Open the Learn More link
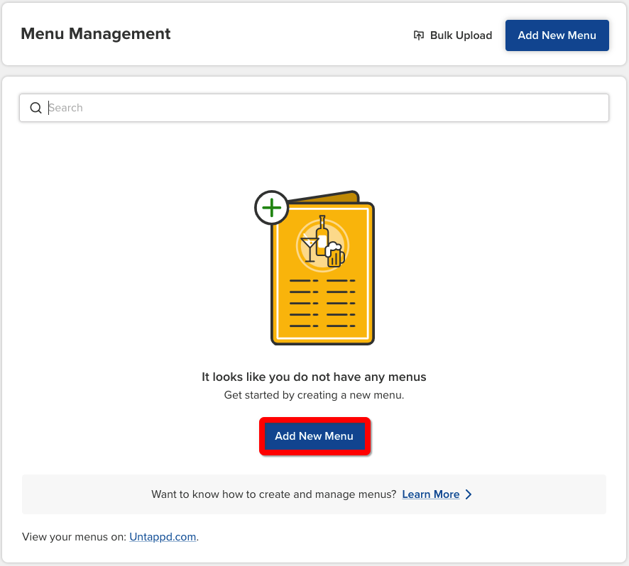Image resolution: width=629 pixels, height=566 pixels. click(x=431, y=494)
